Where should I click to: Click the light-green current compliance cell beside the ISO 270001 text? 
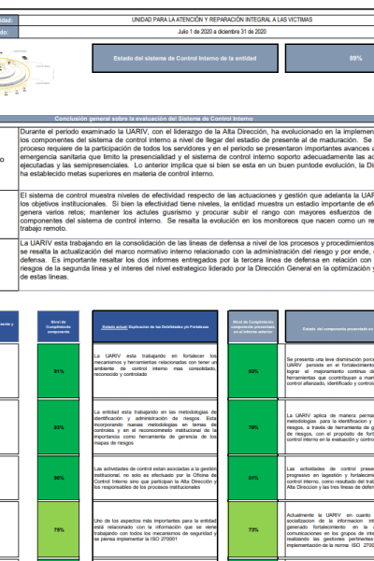[x=58, y=529]
